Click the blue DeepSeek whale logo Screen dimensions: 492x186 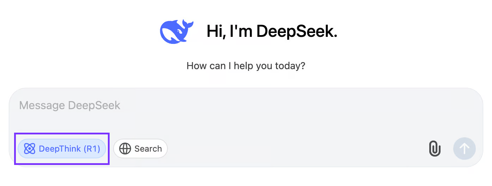(177, 32)
